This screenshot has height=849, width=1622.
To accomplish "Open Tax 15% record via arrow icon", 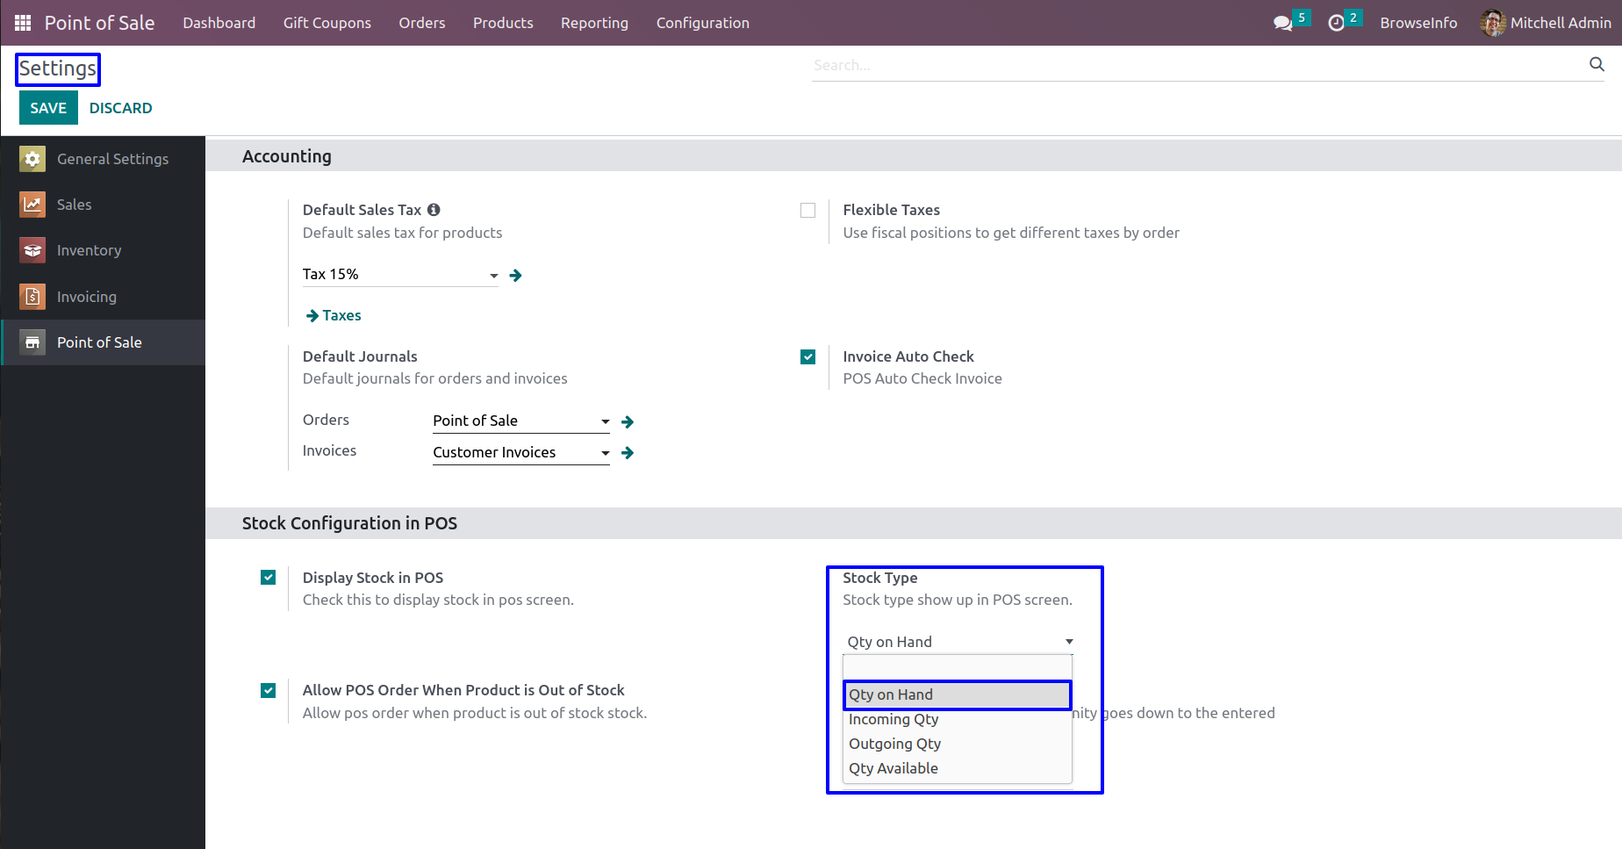I will coord(516,276).
